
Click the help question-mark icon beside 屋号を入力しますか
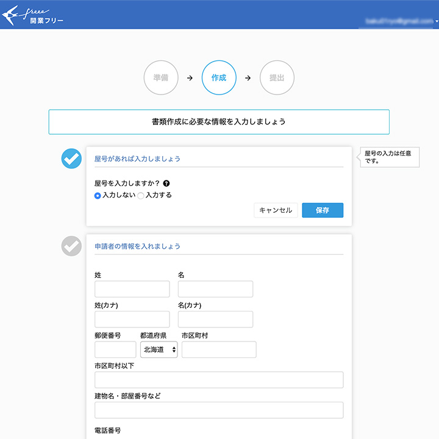click(166, 184)
